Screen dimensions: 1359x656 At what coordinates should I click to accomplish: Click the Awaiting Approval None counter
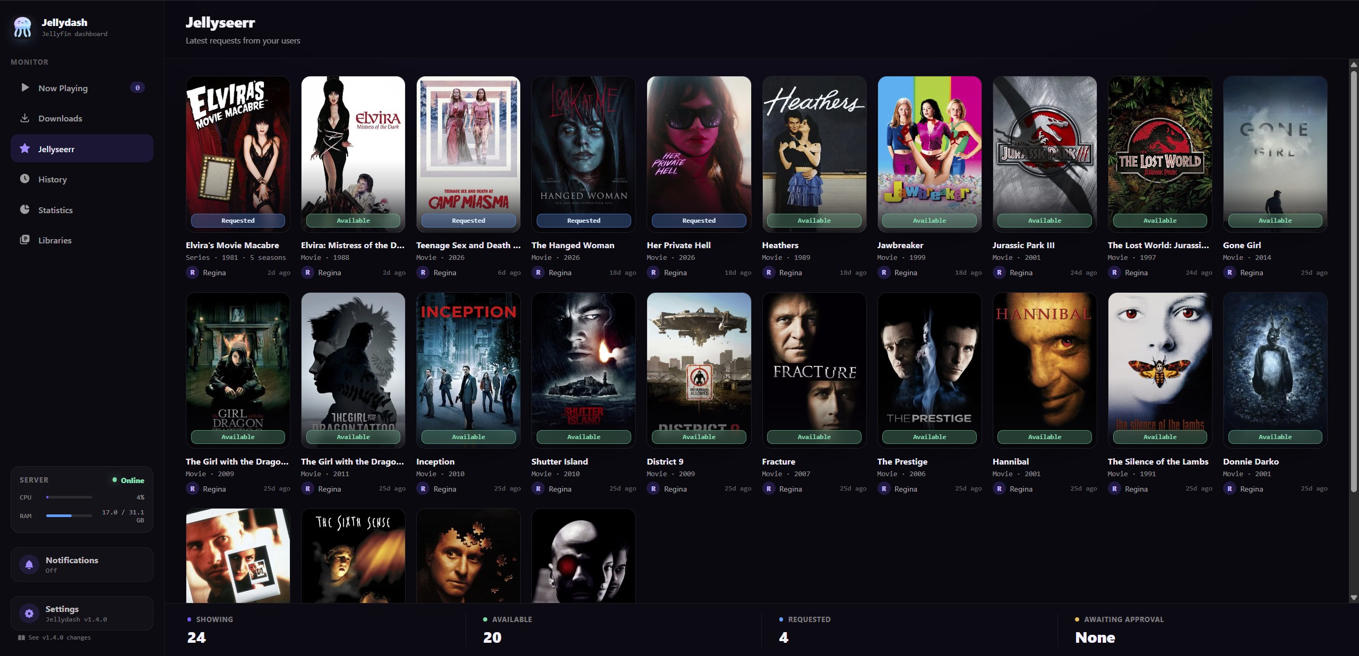click(1119, 629)
